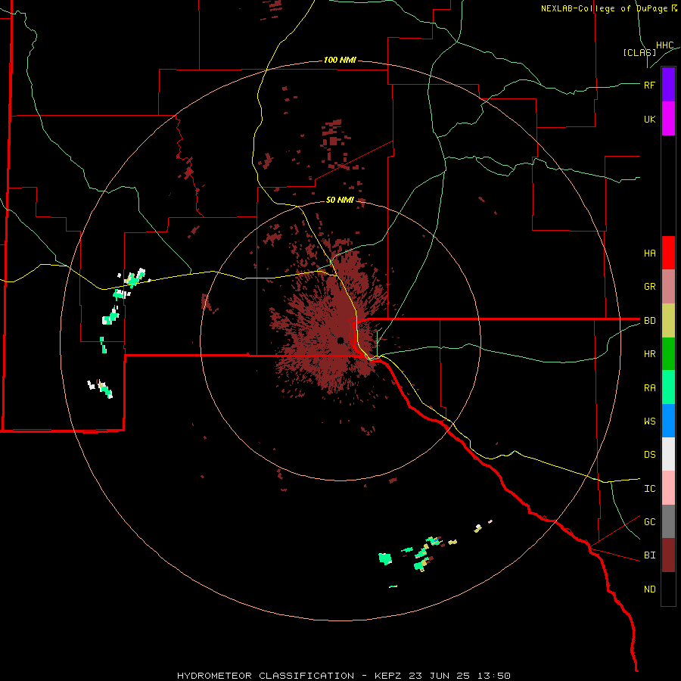Click the UK magenta legend swatch

click(x=668, y=119)
